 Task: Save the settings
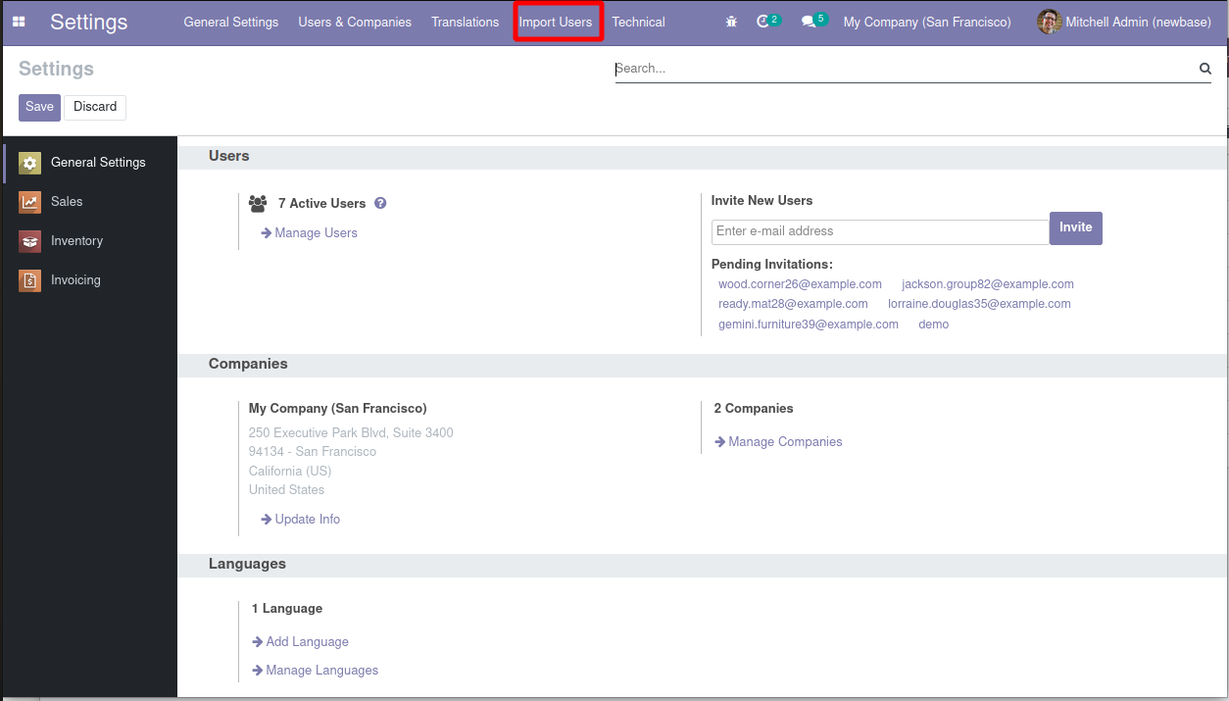tap(39, 107)
